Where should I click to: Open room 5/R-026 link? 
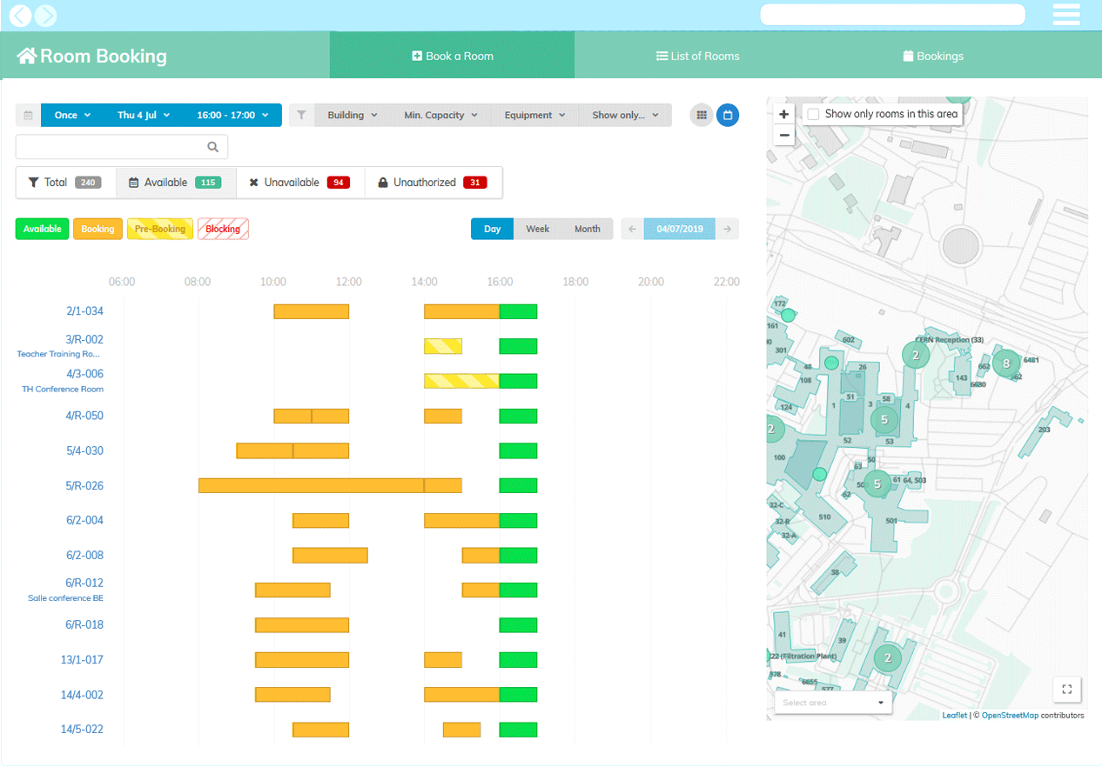pyautogui.click(x=84, y=485)
